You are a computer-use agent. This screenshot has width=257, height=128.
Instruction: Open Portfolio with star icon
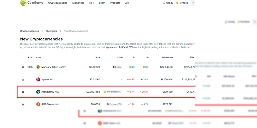[182, 3]
